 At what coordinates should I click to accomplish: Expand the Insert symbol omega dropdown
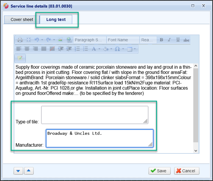click(x=123, y=49)
